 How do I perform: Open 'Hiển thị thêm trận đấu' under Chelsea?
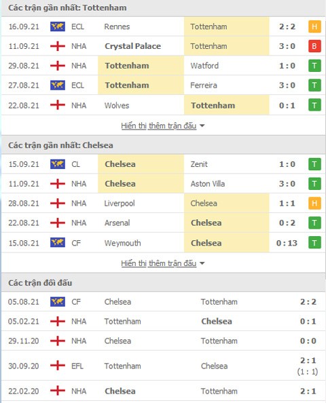coord(159,263)
